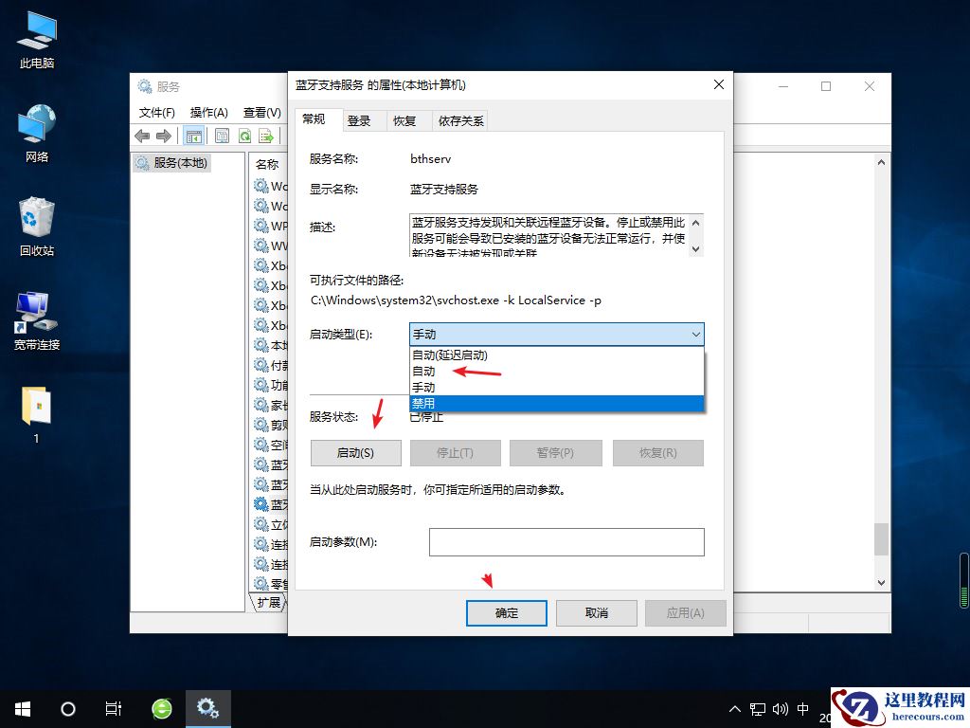Switch to the 登录 tab

click(x=362, y=120)
